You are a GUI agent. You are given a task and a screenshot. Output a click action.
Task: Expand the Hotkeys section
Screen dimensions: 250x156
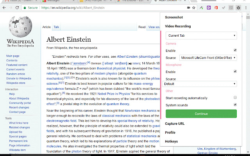pyautogui.click(x=171, y=142)
